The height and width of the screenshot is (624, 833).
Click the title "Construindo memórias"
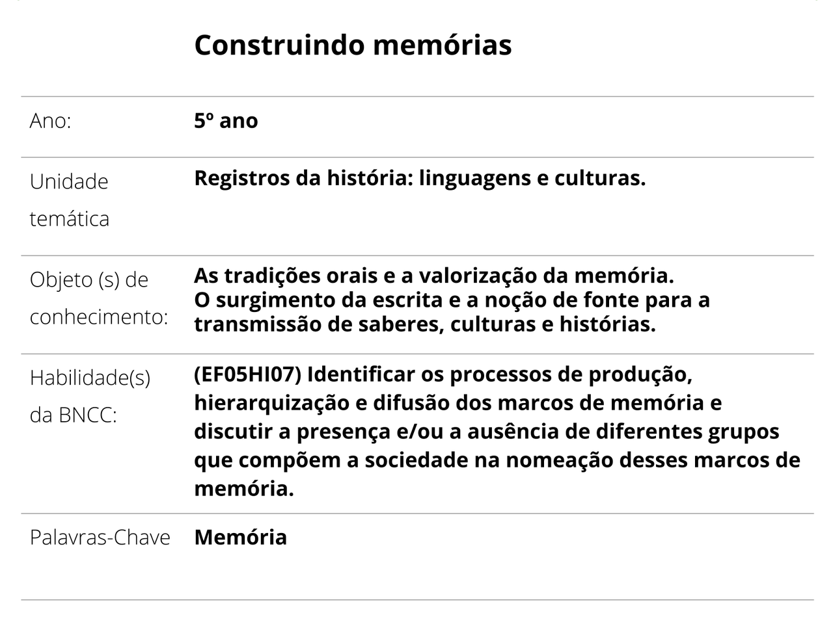(x=353, y=45)
